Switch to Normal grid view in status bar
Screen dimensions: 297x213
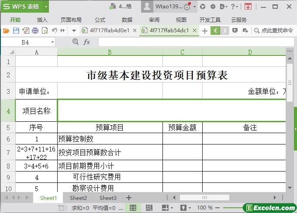134,208
